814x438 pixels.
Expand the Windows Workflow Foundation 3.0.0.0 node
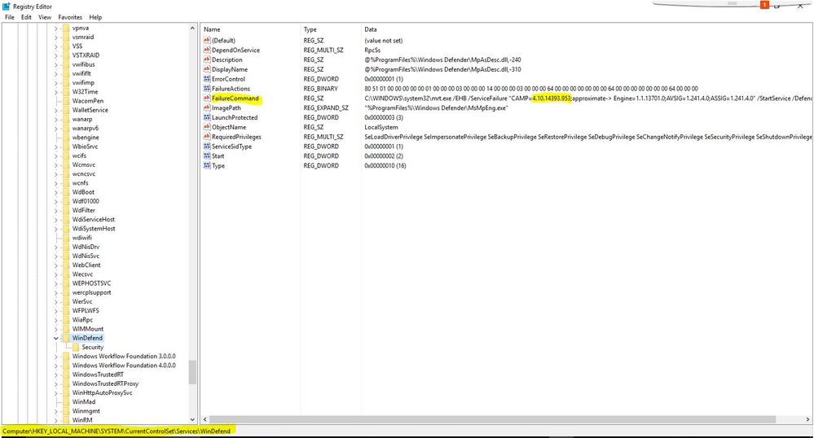56,356
